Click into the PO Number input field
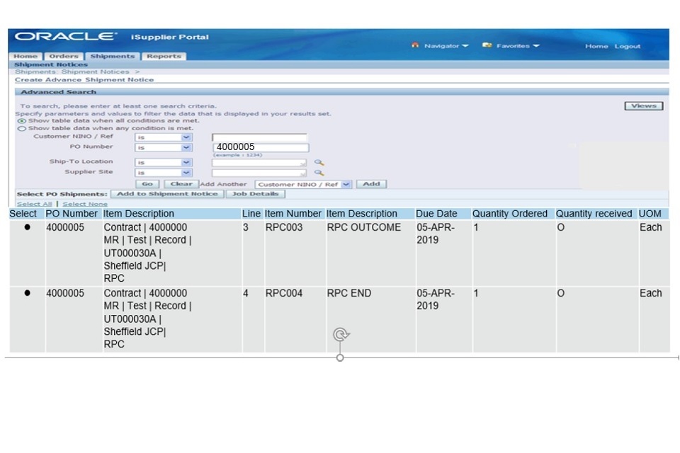Image resolution: width=680 pixels, height=453 pixels. click(261, 148)
